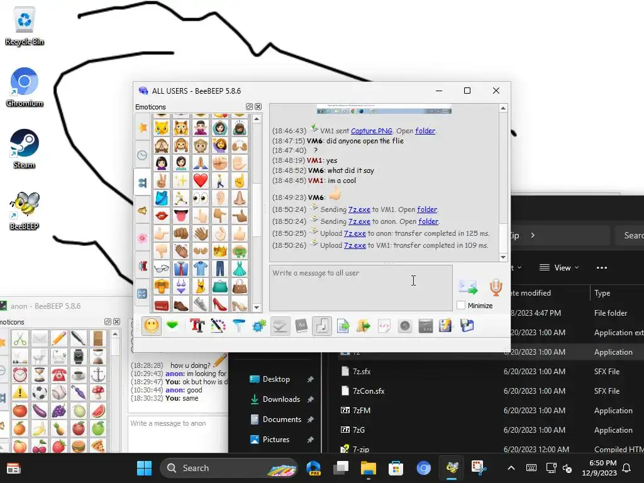Open Pictures in File Explorer sidebar
Image resolution: width=644 pixels, height=483 pixels.
click(281, 440)
